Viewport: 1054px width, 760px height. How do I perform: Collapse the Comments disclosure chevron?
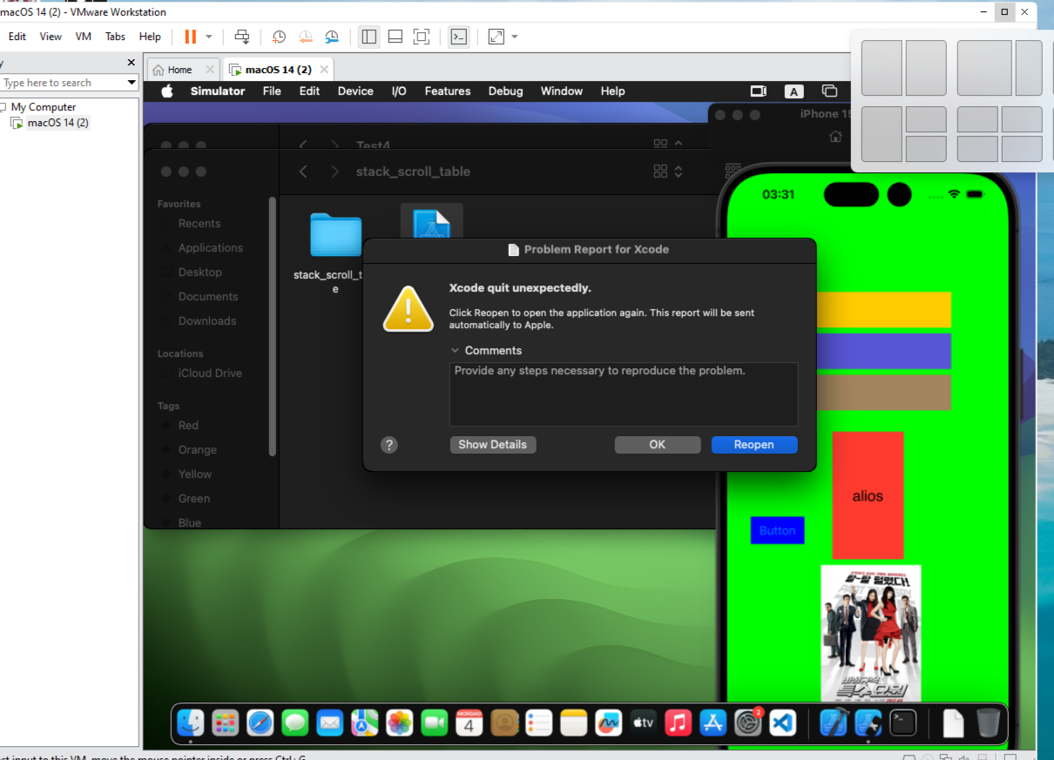pyautogui.click(x=455, y=351)
